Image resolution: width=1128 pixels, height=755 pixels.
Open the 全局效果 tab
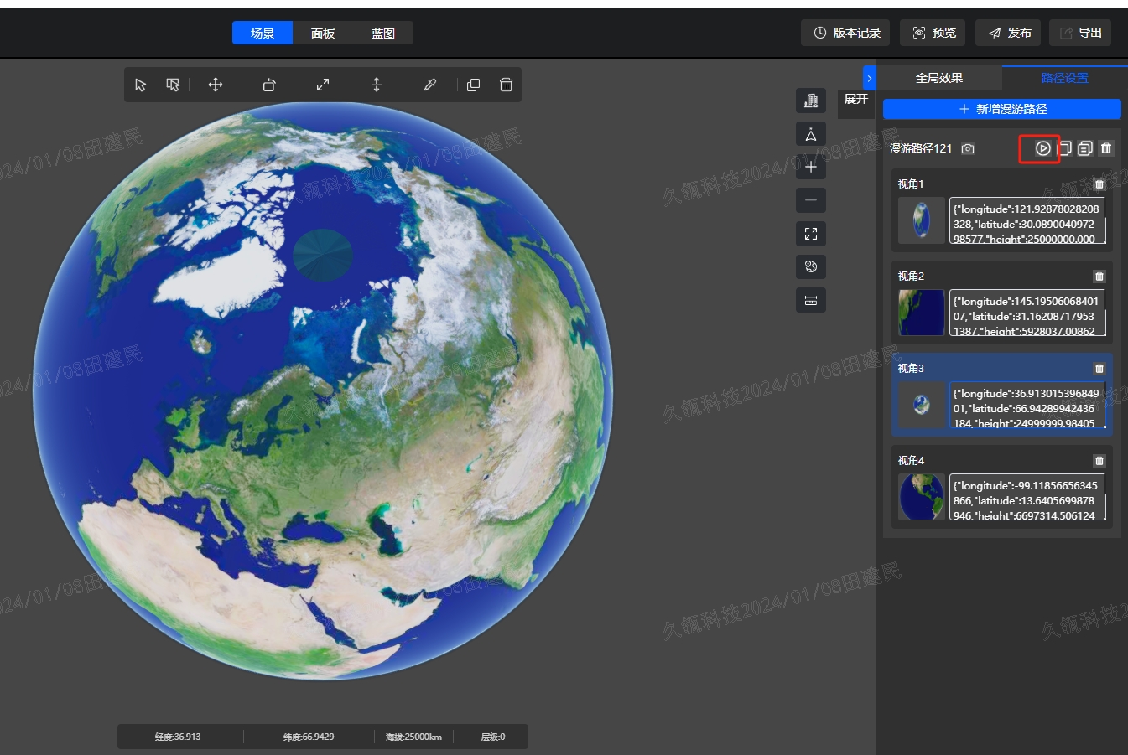939,78
